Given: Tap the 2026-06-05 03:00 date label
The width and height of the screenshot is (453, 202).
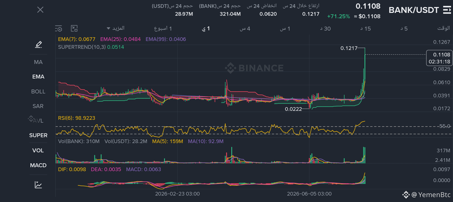Looking at the screenshot, I should pyautogui.click(x=309, y=194).
